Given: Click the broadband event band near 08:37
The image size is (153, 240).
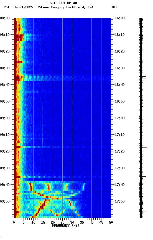Looking at the screenshot, I should (x=62, y=78).
